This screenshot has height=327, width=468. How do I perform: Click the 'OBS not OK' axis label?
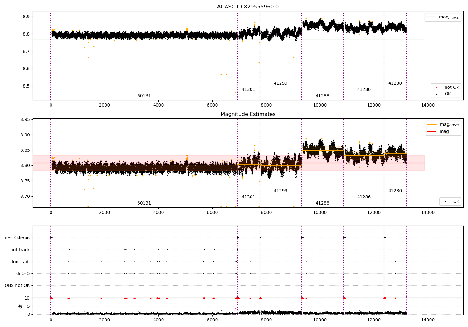tap(17, 285)
